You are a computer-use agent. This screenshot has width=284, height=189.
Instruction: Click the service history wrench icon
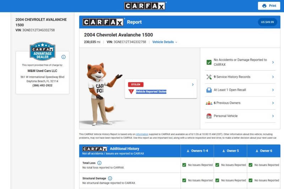pos(209,77)
